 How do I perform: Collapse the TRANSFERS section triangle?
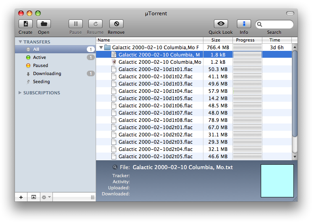20,42
